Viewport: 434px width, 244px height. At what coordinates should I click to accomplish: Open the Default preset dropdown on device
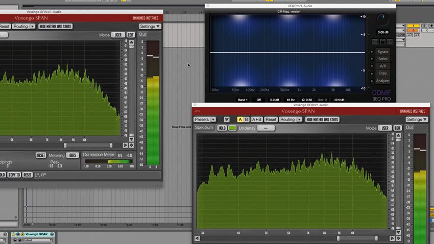(x=37, y=240)
